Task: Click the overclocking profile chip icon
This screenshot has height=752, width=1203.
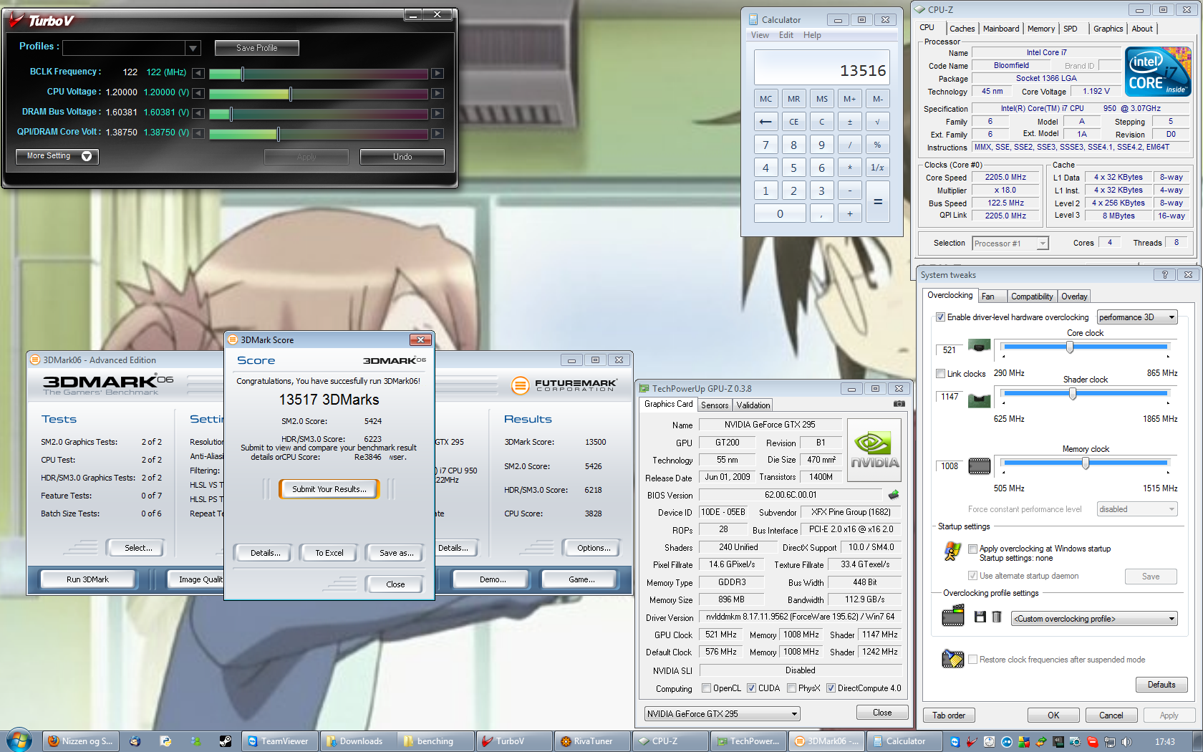Action: click(x=953, y=616)
